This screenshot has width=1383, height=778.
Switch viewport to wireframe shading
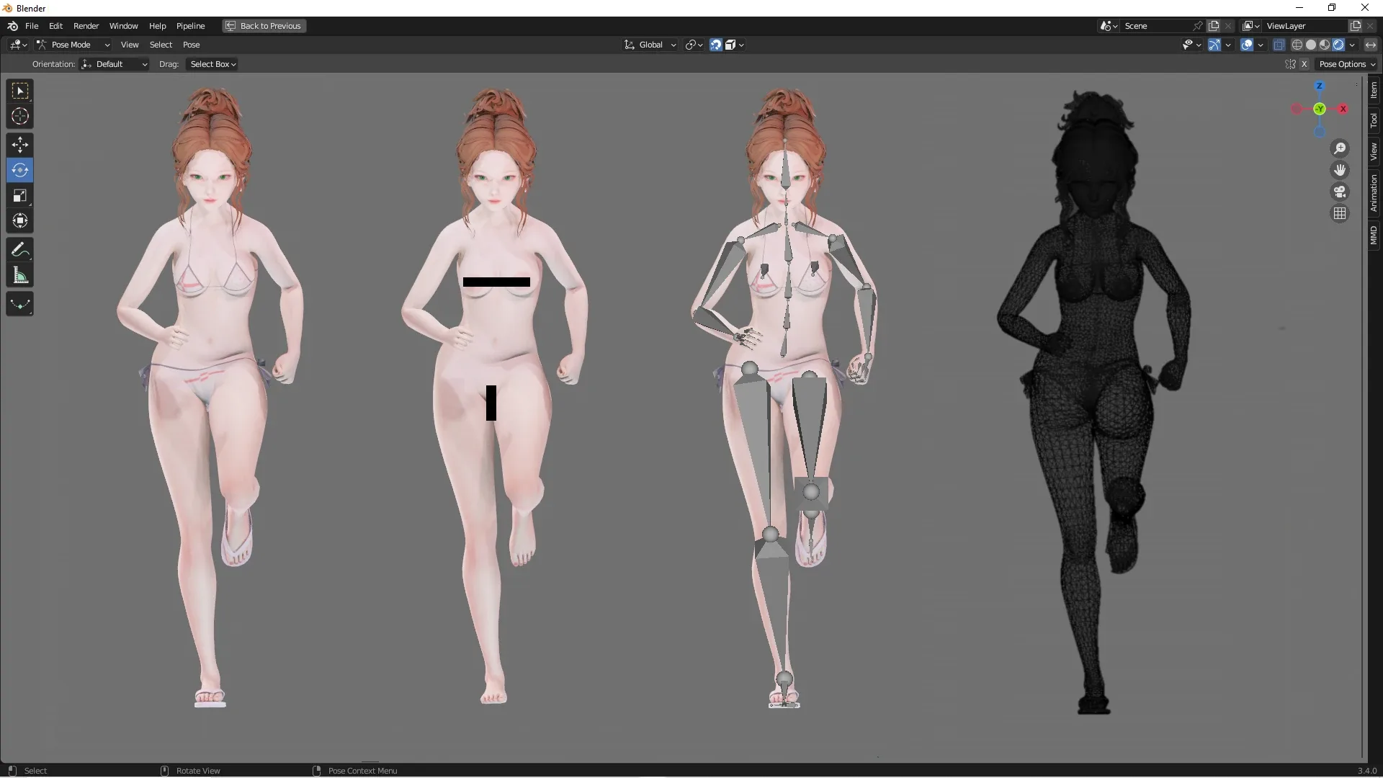point(1298,44)
